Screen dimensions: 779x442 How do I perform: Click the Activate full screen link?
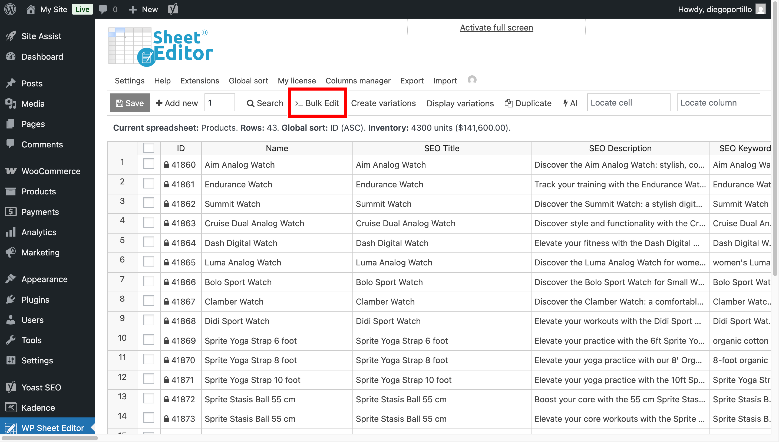pos(496,27)
